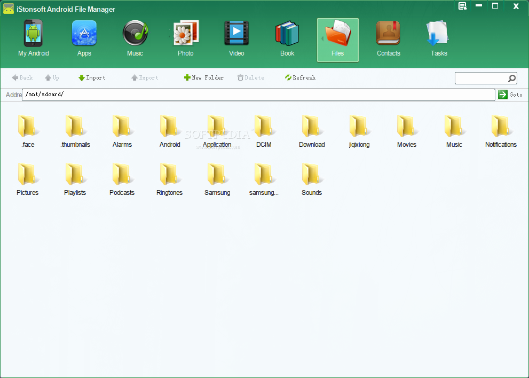Open the Video section

[236, 39]
